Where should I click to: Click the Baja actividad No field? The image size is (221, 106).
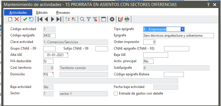[48, 87]
